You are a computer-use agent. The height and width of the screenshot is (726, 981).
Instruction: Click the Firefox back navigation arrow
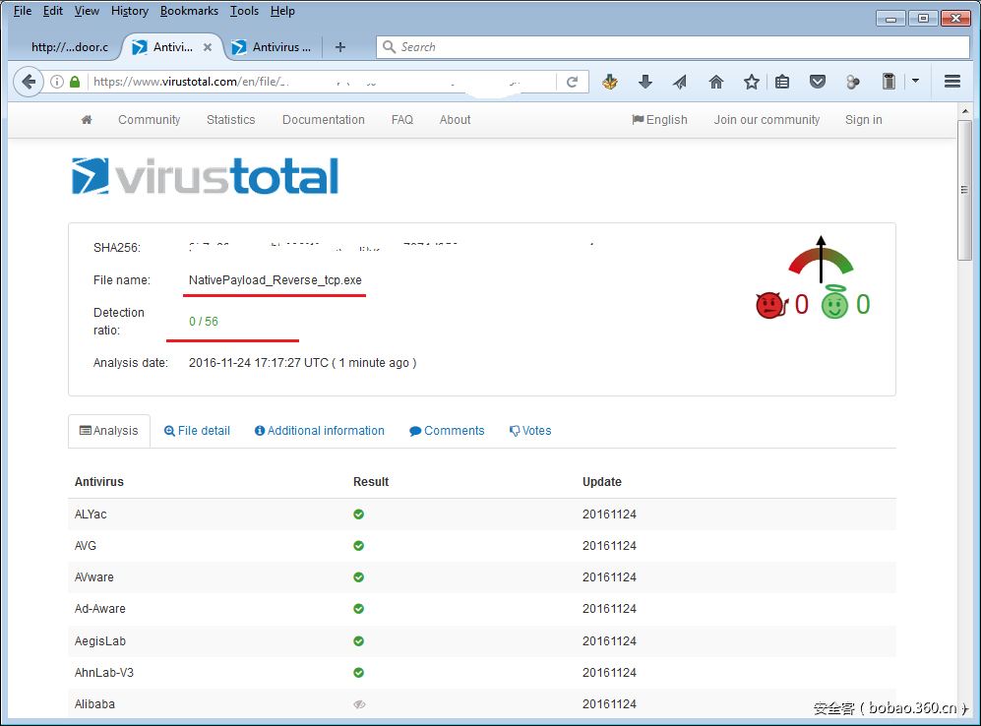pos(29,82)
